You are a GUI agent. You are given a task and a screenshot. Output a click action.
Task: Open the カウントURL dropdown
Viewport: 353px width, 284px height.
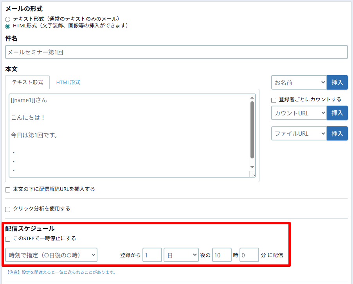299,113
